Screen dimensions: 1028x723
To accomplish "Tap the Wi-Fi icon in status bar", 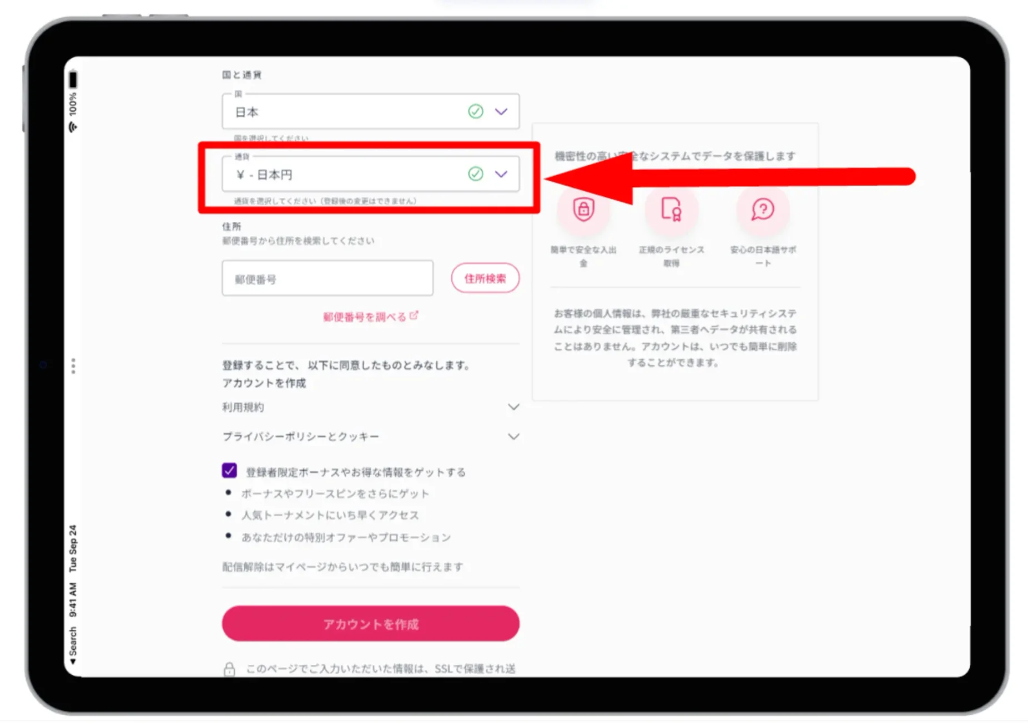I will point(73,127).
